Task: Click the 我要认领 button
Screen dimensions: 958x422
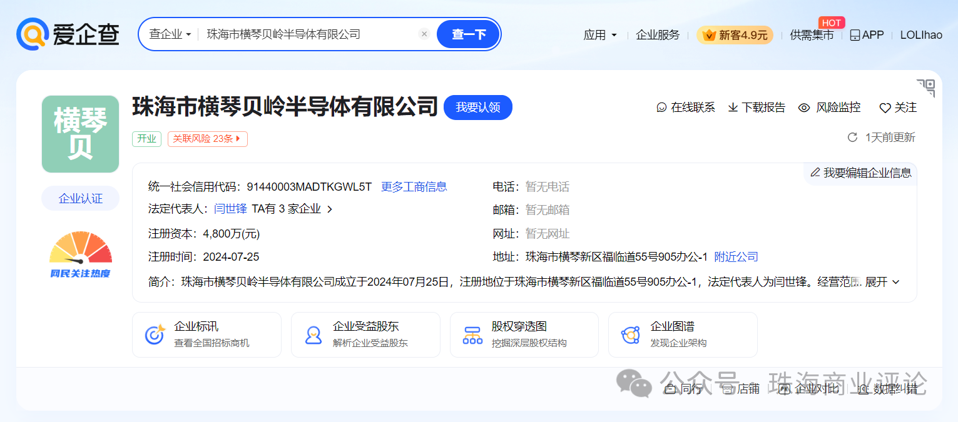Action: (478, 108)
